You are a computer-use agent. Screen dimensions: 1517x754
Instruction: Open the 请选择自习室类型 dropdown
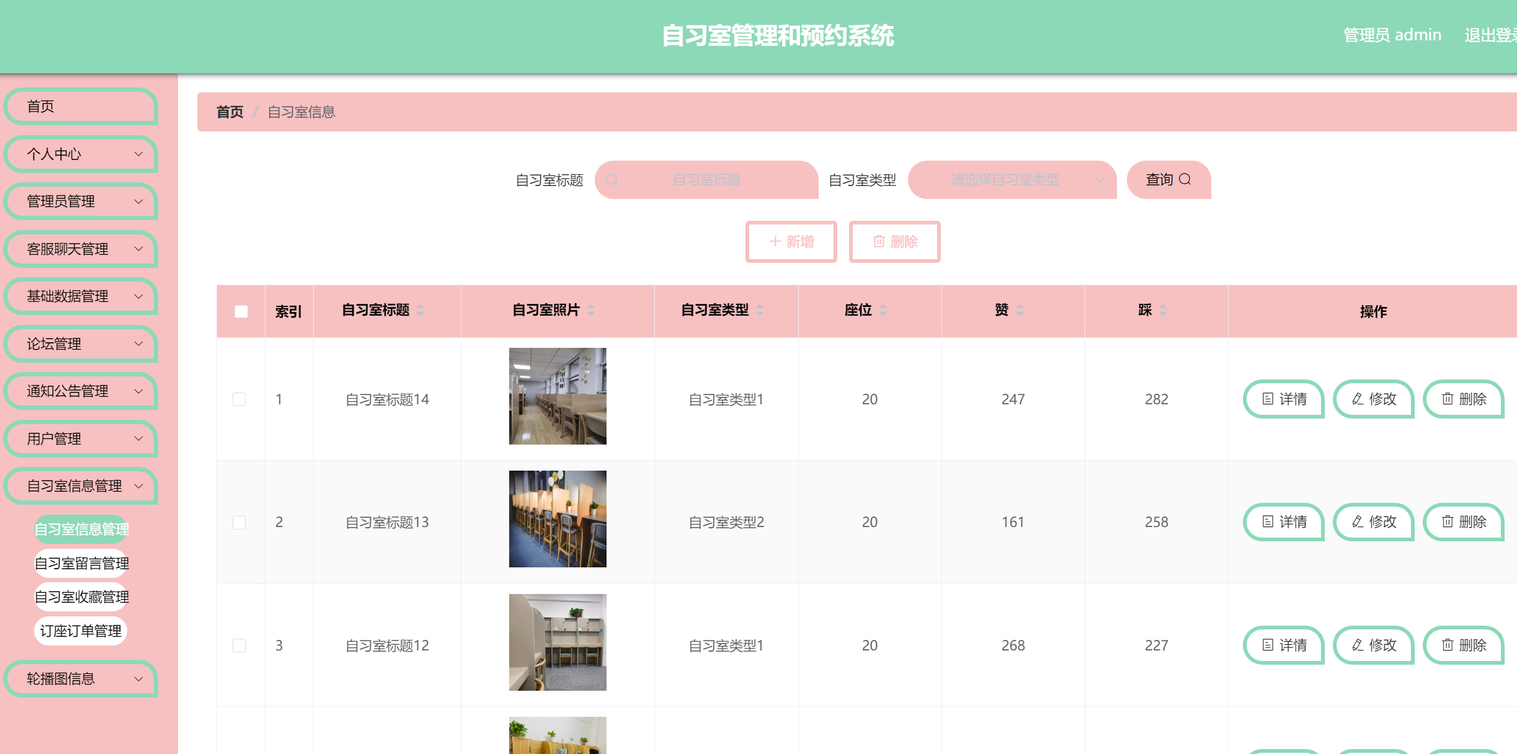click(x=1012, y=180)
